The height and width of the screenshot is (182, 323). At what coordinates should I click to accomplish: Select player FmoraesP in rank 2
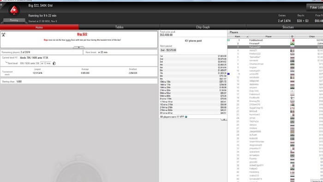tap(254, 44)
